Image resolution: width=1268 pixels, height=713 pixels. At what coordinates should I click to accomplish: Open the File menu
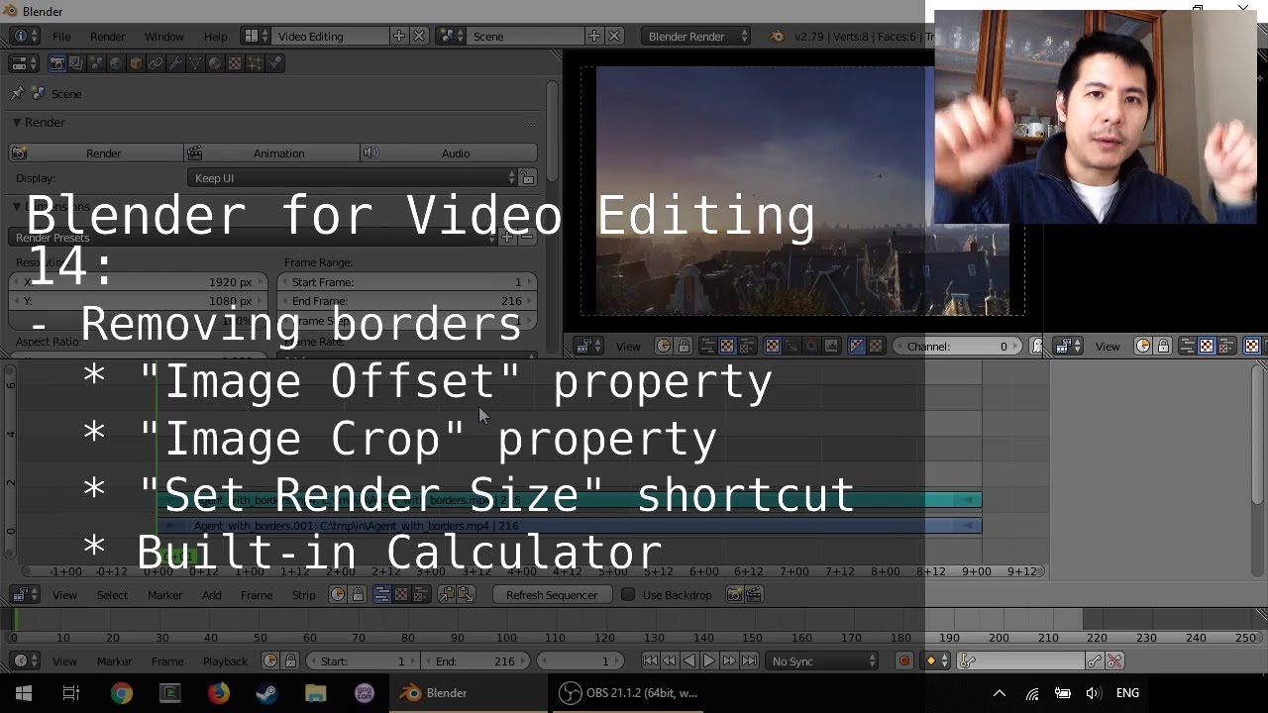coord(61,36)
